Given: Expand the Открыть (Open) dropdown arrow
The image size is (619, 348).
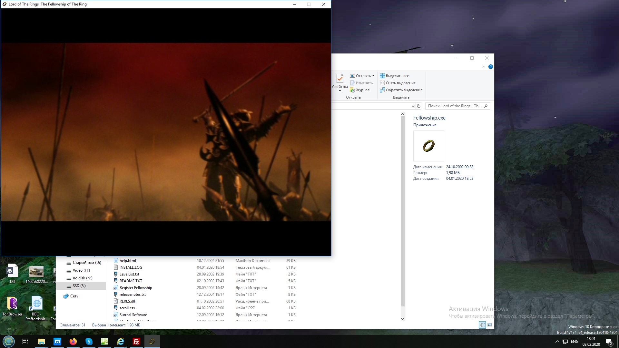Looking at the screenshot, I should click(x=373, y=76).
